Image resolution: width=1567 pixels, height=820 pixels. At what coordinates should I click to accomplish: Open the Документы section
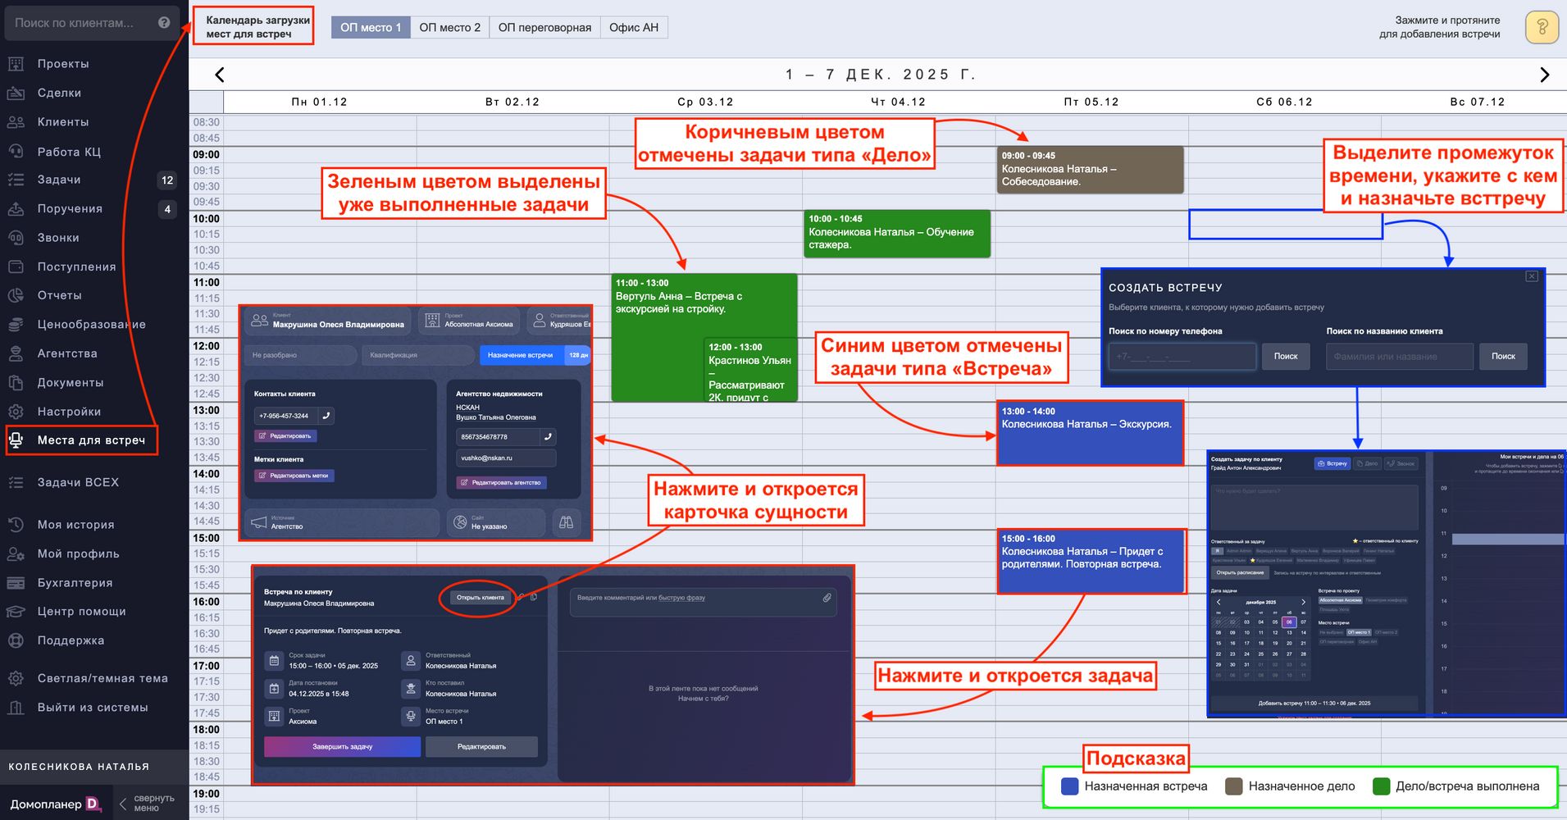[x=71, y=383]
